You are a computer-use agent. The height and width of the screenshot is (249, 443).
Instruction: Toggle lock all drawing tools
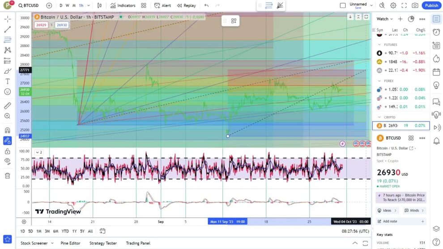click(8, 152)
